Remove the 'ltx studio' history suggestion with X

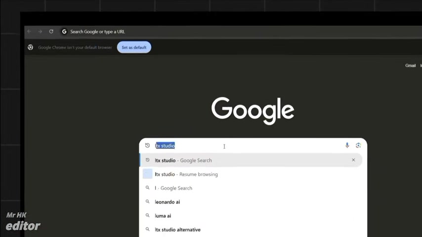click(353, 160)
